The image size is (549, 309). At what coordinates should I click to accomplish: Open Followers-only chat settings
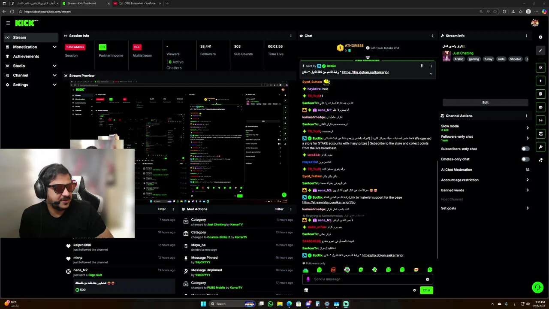(x=485, y=138)
